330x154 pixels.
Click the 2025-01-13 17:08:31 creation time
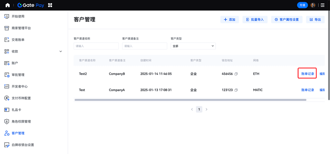click(x=156, y=90)
